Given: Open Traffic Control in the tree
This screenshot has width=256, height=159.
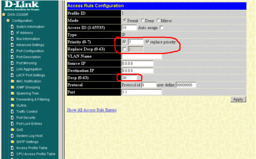Looking at the screenshot, I should [x=27, y=112].
